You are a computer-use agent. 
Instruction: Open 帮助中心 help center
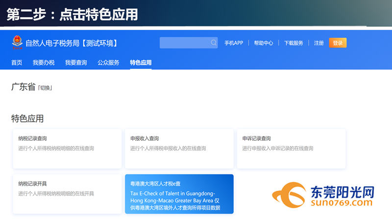click(264, 43)
